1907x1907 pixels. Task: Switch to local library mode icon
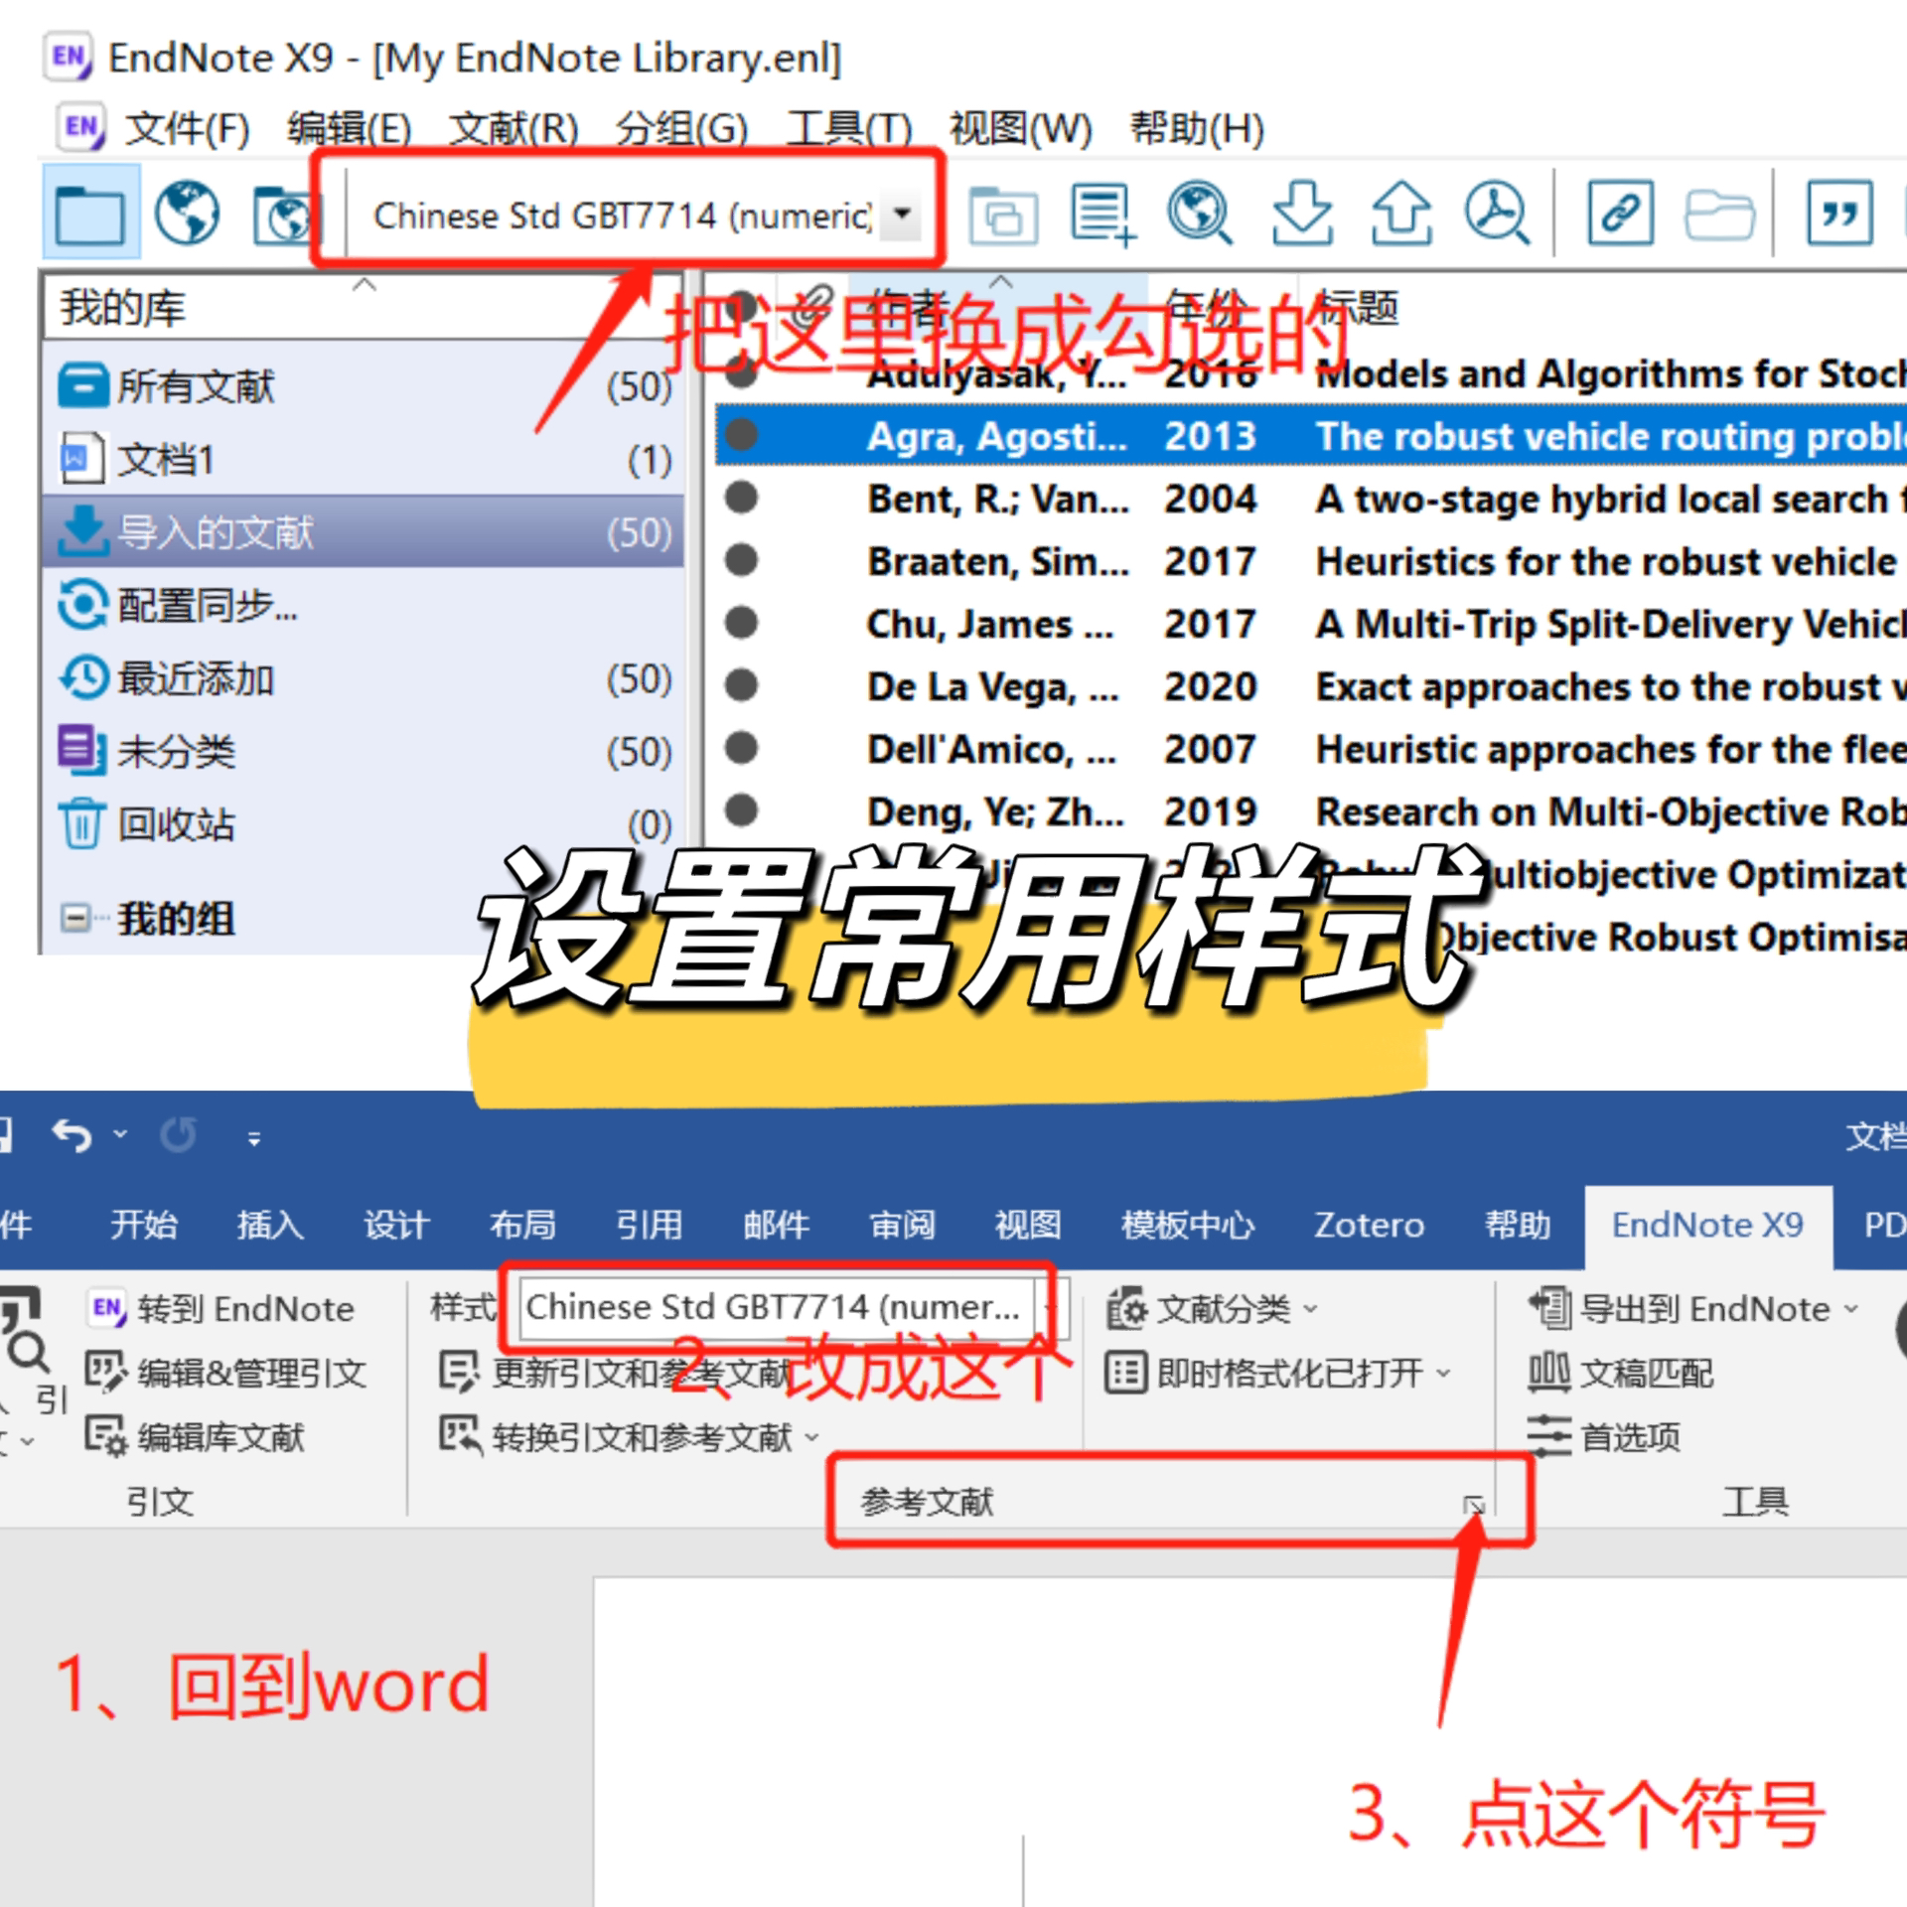pos(89,213)
